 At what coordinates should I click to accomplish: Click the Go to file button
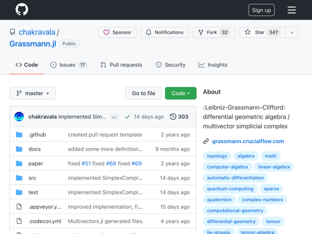coord(143,93)
